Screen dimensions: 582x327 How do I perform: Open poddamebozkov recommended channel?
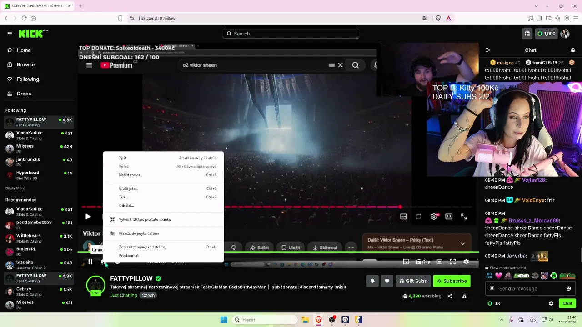click(x=38, y=225)
